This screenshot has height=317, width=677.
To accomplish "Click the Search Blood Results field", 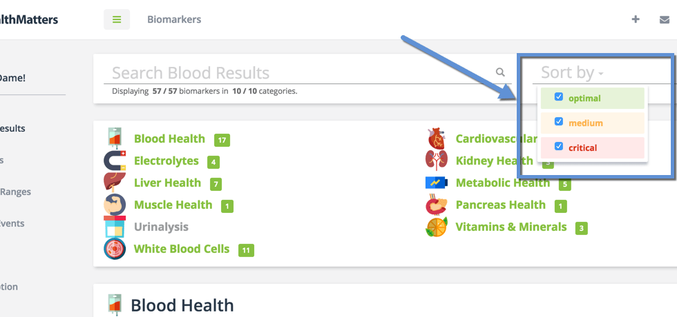I will 297,72.
